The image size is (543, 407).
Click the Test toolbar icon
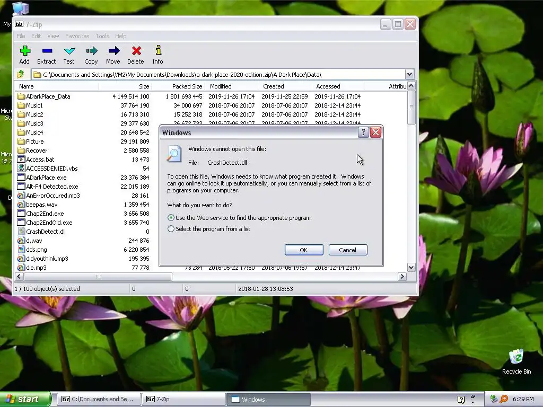(69, 51)
